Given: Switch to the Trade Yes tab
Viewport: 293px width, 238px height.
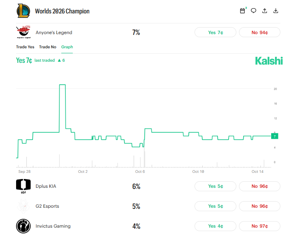Looking at the screenshot, I should coord(25,47).
